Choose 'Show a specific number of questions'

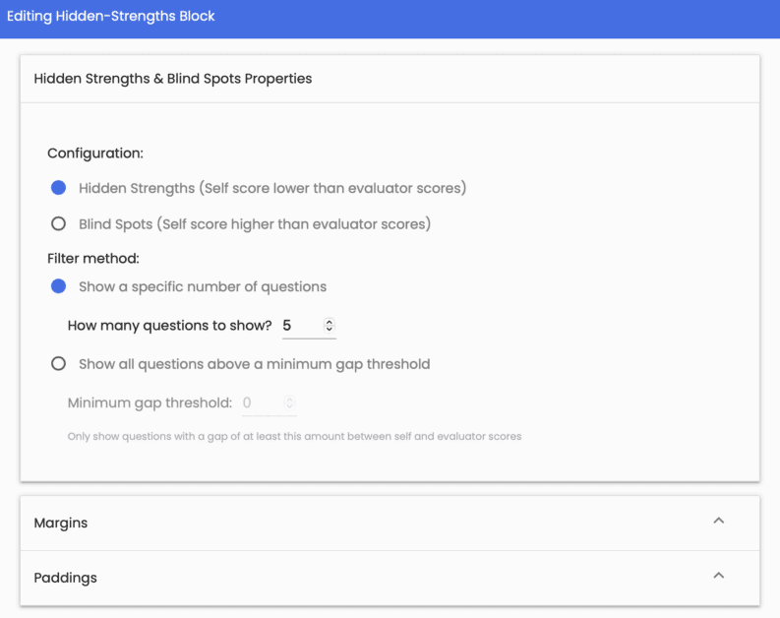pos(58,287)
